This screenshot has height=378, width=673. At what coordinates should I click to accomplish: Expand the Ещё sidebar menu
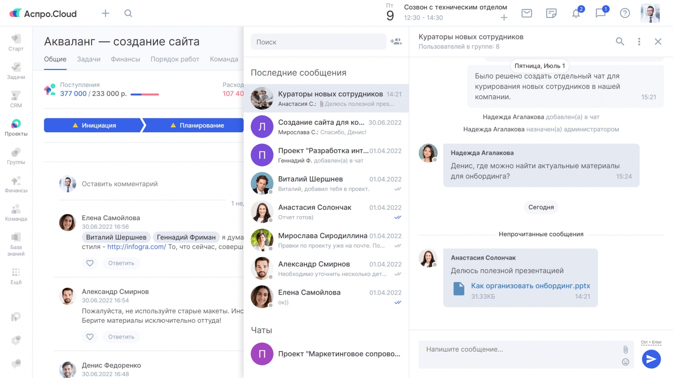coord(16,276)
